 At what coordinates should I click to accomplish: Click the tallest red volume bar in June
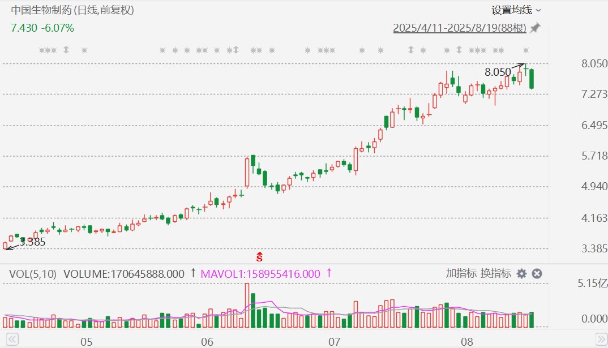pyautogui.click(x=247, y=306)
